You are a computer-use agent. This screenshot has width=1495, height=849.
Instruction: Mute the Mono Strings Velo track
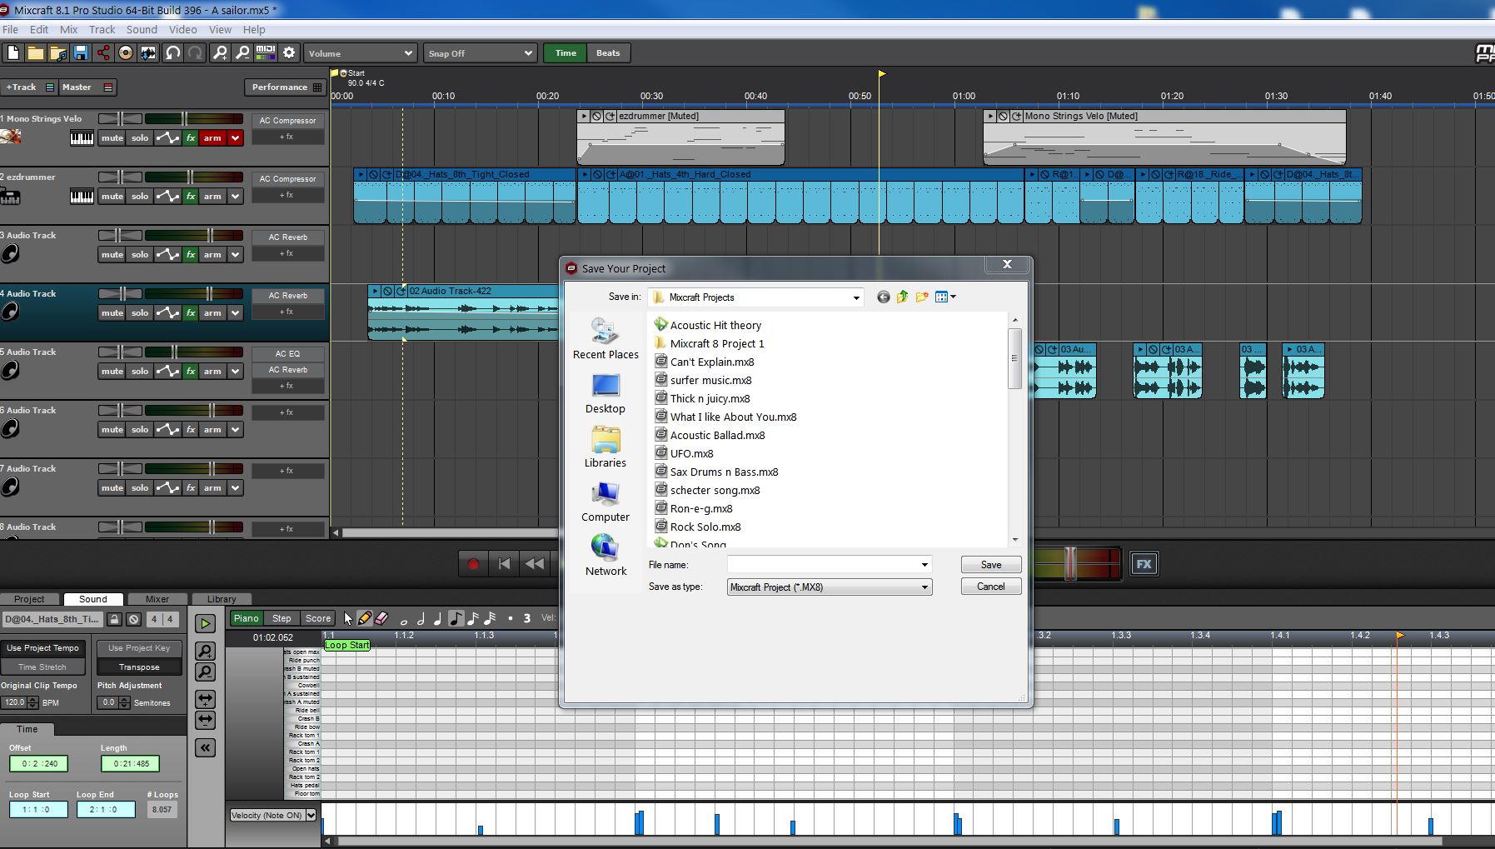[112, 138]
